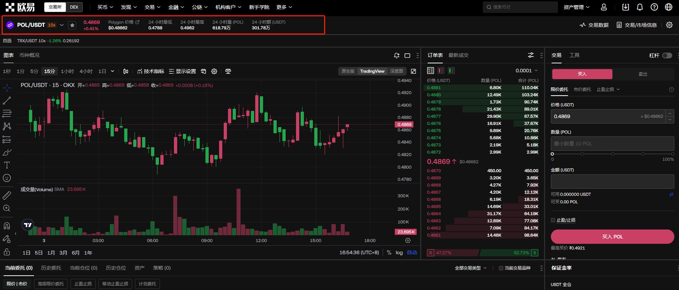
Task: Click the order amount percentage slider
Action: pos(612,154)
